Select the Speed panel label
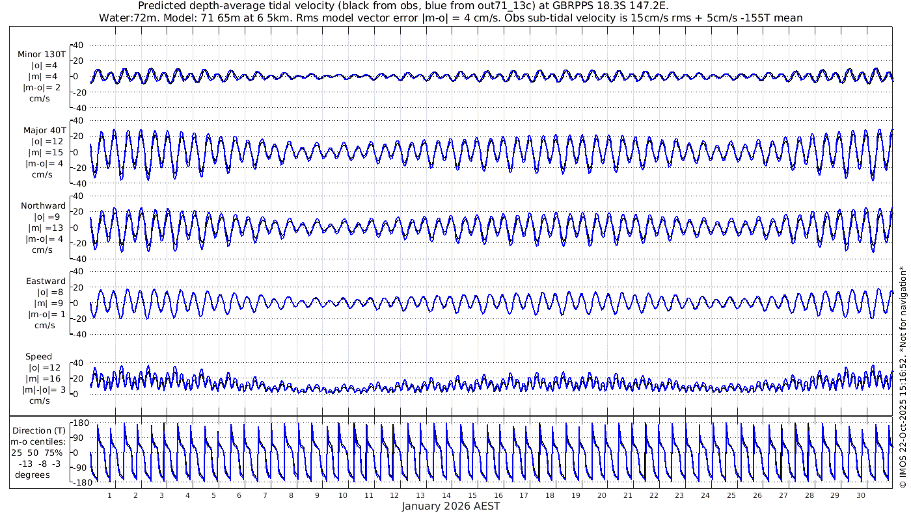Viewport: 911px width, 520px height. click(x=38, y=357)
